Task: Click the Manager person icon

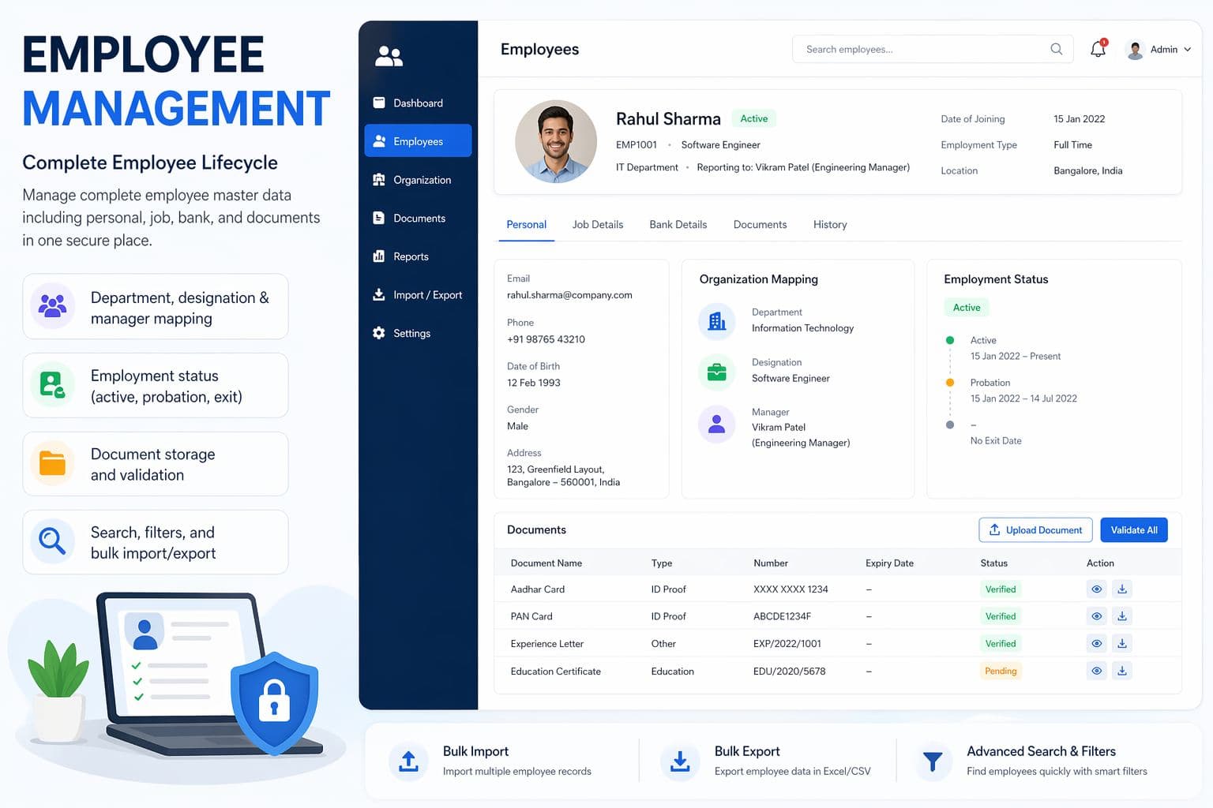Action: (x=717, y=425)
